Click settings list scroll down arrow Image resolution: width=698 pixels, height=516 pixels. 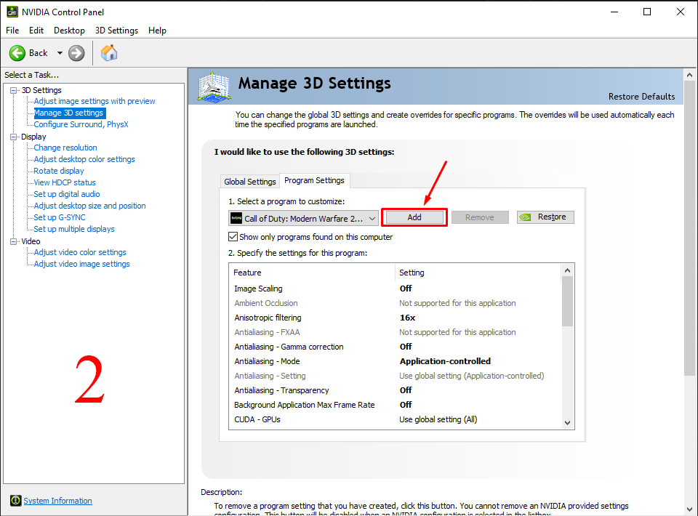coord(567,423)
